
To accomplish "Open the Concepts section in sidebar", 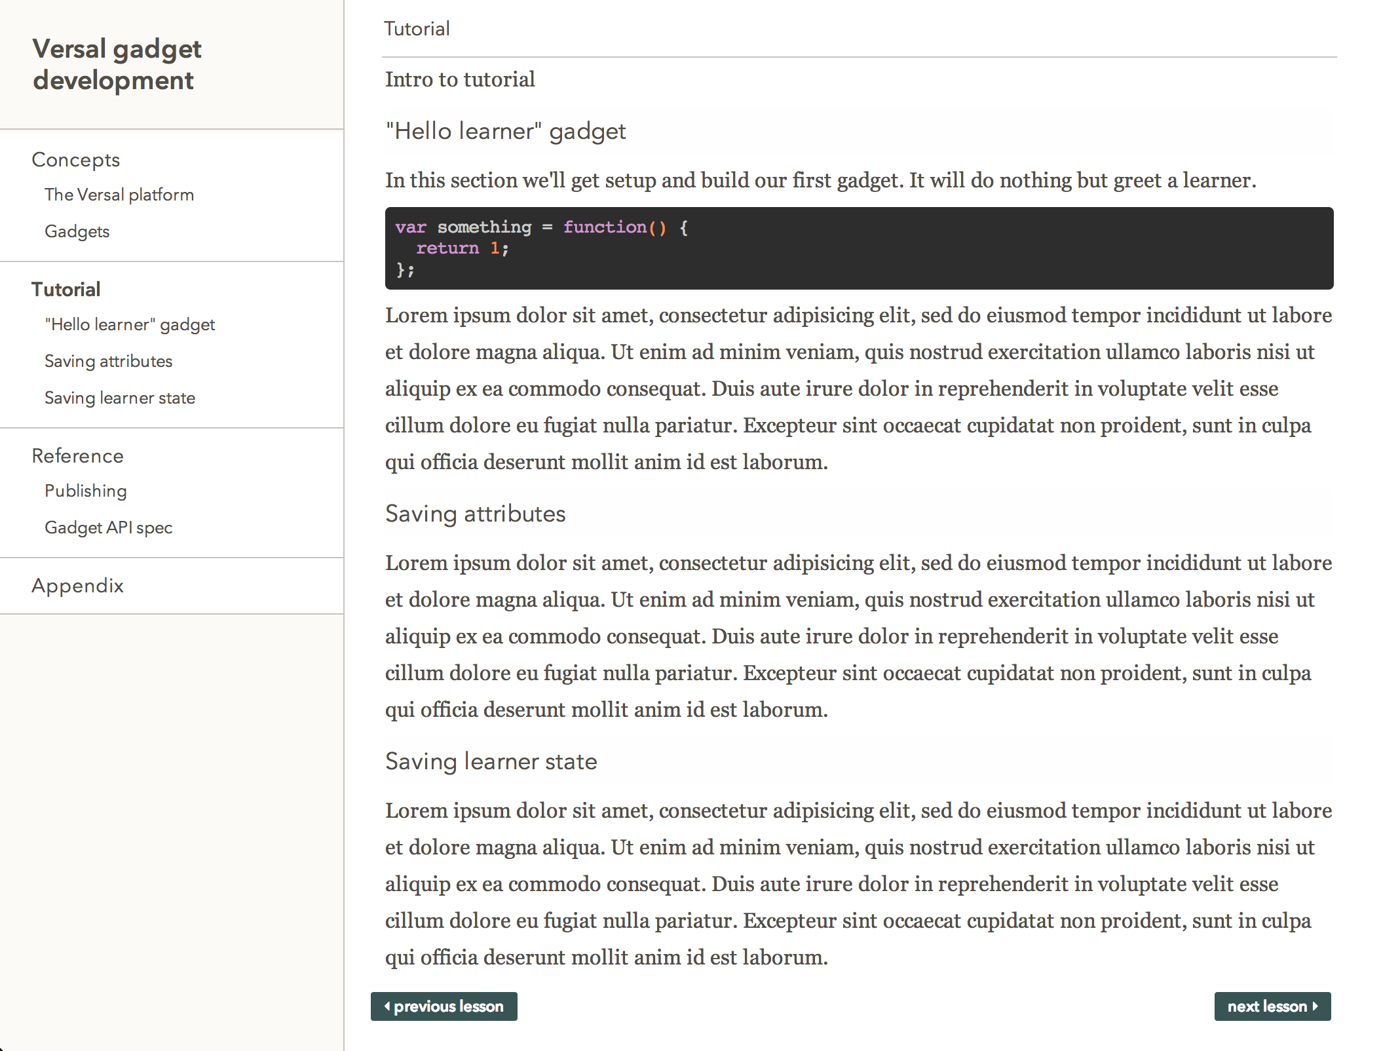I will 76,160.
